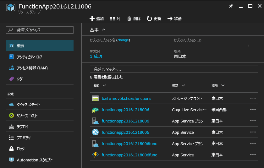Open アクティビティ ログ menu item
This screenshot has width=264, height=168.
tap(40, 57)
